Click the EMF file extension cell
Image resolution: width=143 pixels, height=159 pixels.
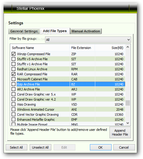(x=74, y=120)
